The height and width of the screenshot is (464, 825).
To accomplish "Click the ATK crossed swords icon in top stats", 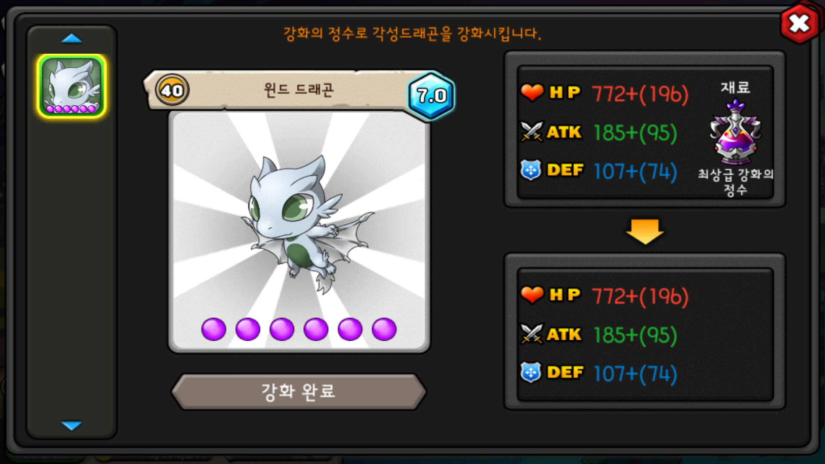I will pos(532,131).
